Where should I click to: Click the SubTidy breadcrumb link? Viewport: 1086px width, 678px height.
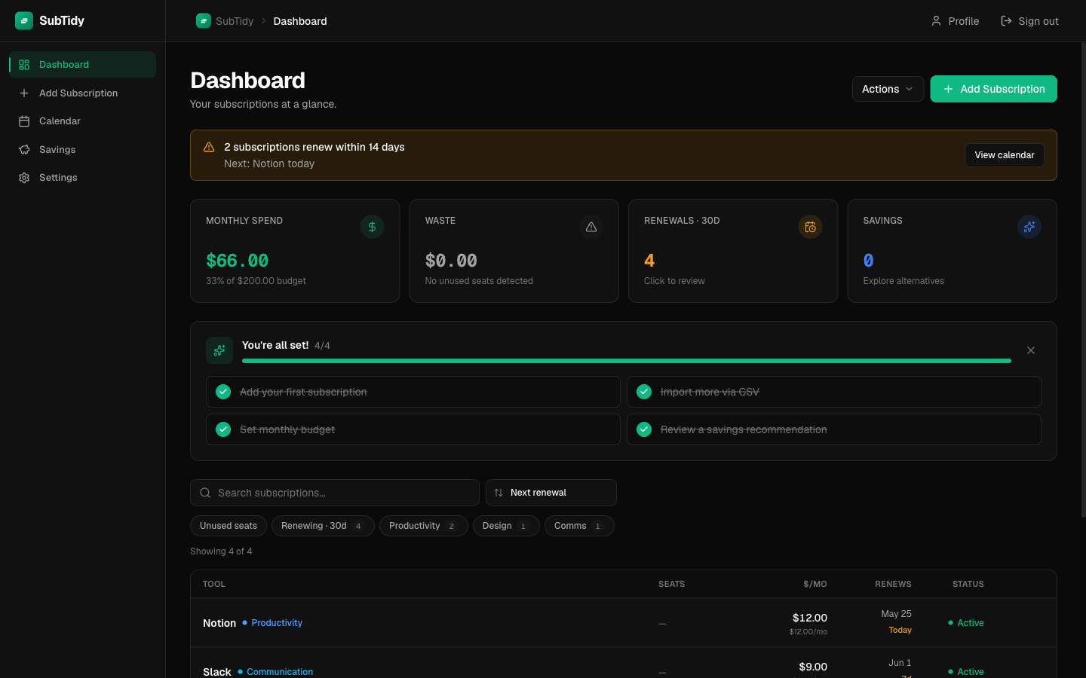pos(235,21)
